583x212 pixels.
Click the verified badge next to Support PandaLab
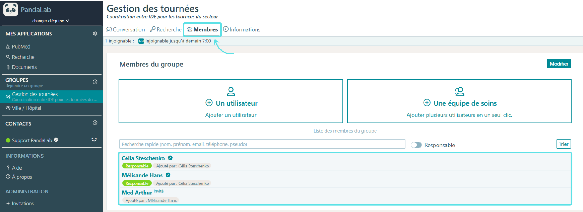coord(56,140)
